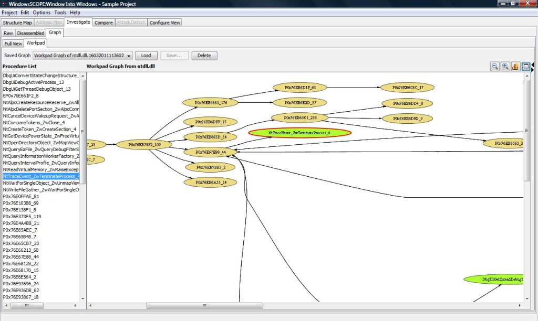Switch to the Disassembled sub-tab

click(30, 33)
